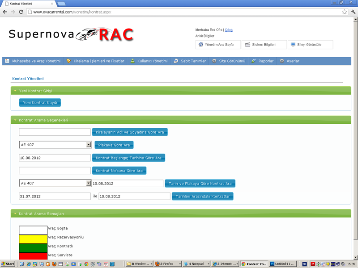The width and height of the screenshot is (358, 268).
Task: Click the Tarihleri Arasındaki Kontratlar button
Action: point(203,196)
